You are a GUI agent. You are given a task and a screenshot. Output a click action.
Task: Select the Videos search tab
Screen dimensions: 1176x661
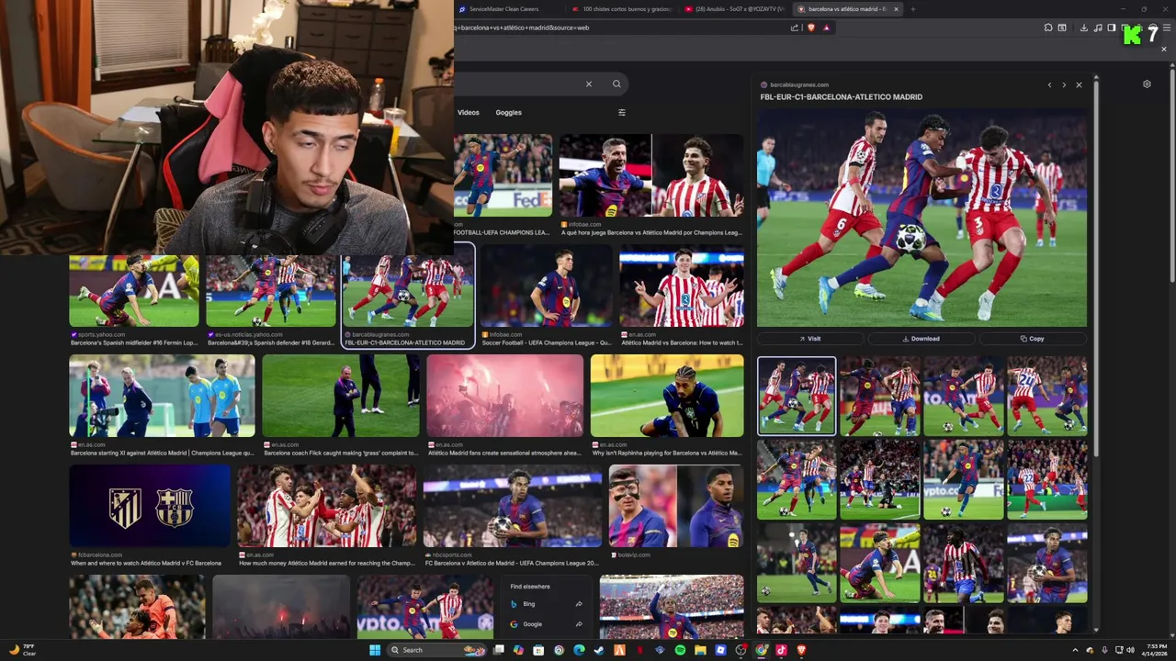469,112
